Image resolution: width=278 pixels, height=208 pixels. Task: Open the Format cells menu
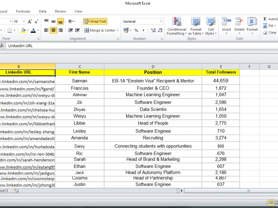coord(252,26)
